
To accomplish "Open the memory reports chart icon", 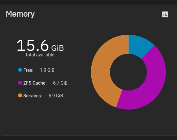I will [x=165, y=14].
